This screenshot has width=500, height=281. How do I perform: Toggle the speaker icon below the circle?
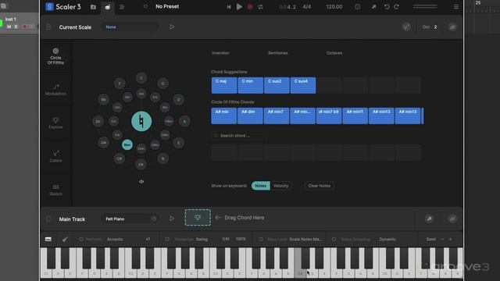click(x=141, y=182)
